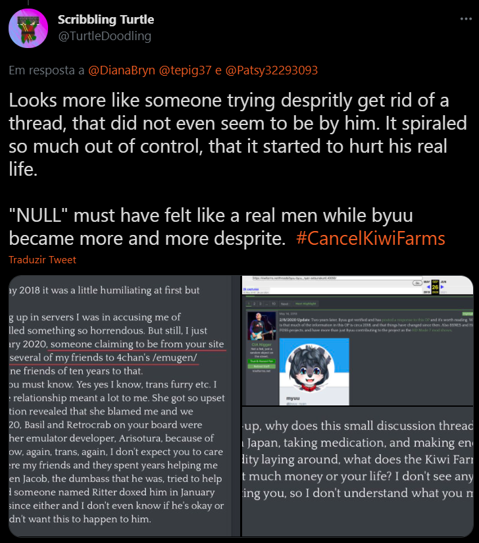Open the bottom-right attached image about discussion thread
The image size is (479, 543).
(x=357, y=472)
